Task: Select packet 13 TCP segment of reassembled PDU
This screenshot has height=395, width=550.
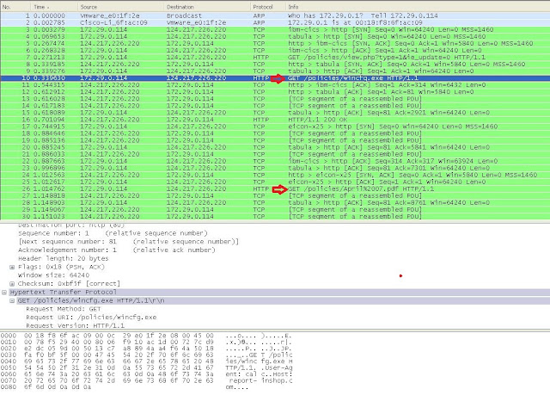Action: point(275,99)
